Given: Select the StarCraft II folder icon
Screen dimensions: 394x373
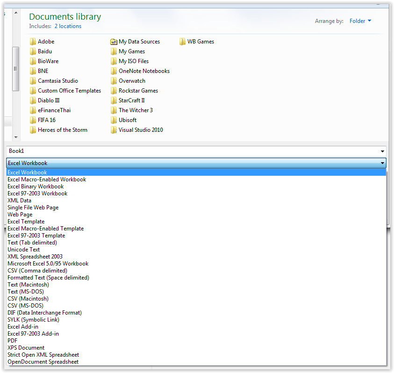Looking at the screenshot, I should [114, 100].
